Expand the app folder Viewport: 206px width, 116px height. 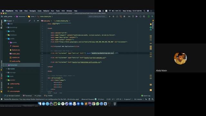[x=6, y=24]
